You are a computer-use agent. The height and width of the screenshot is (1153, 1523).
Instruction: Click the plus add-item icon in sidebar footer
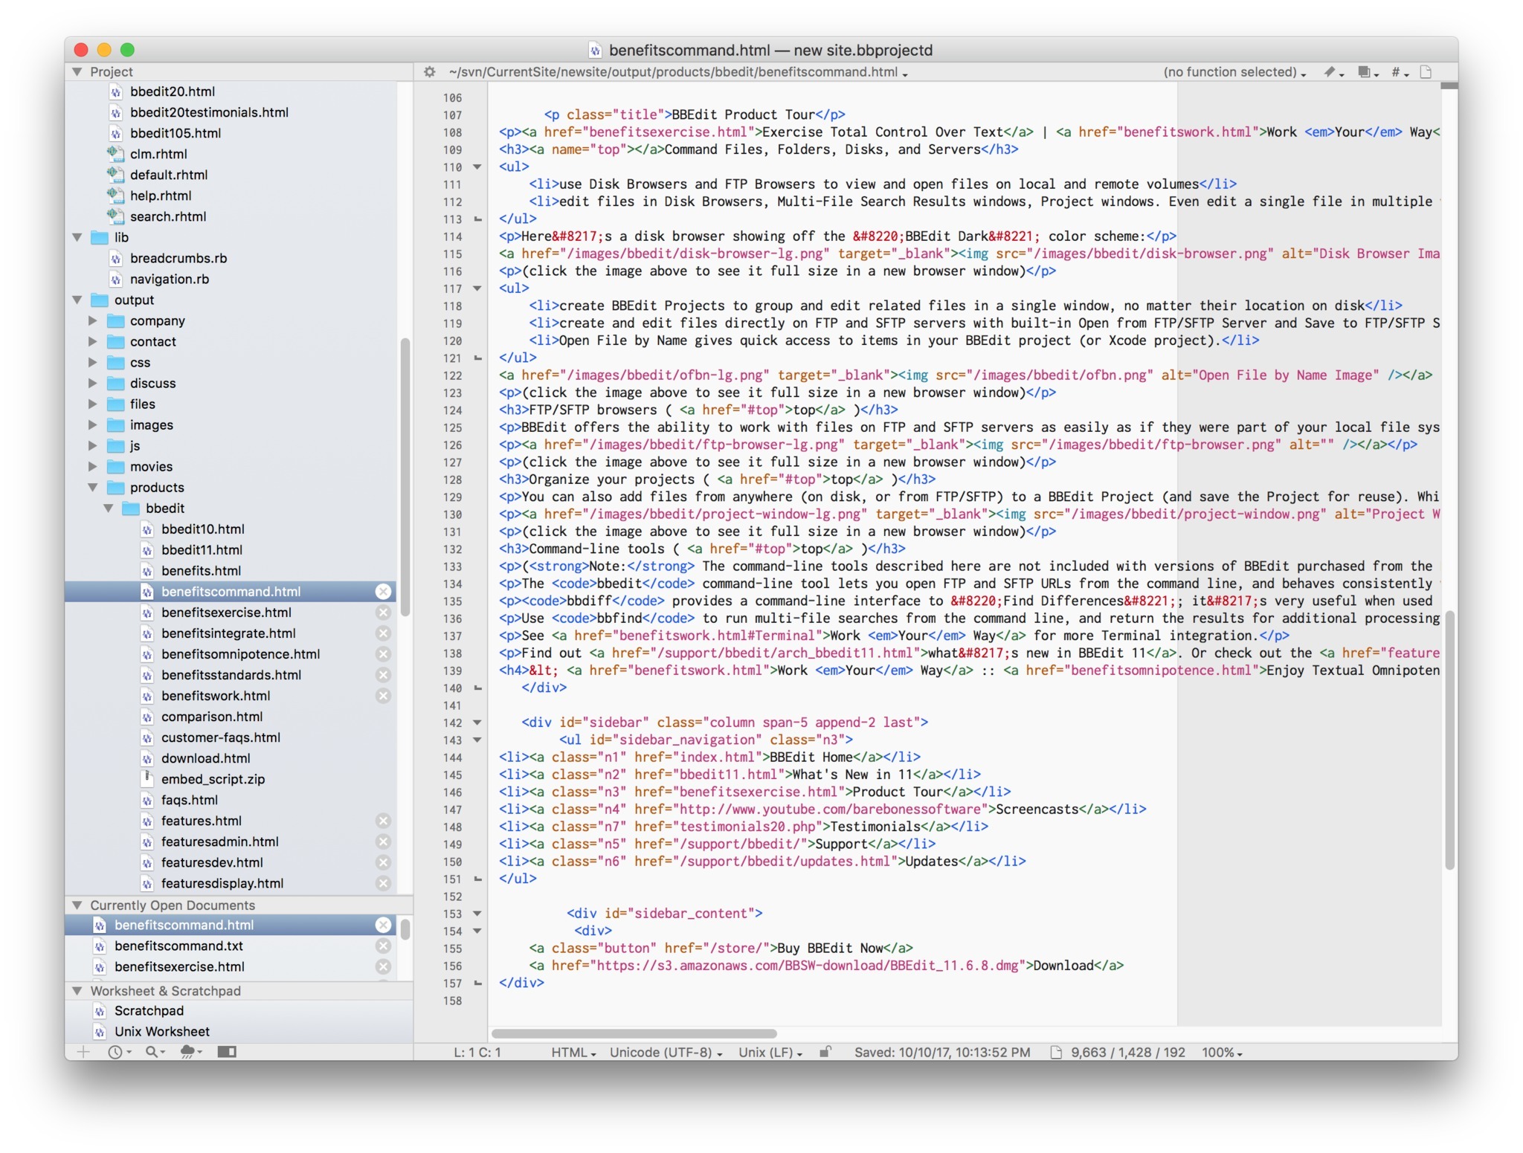pos(83,1051)
